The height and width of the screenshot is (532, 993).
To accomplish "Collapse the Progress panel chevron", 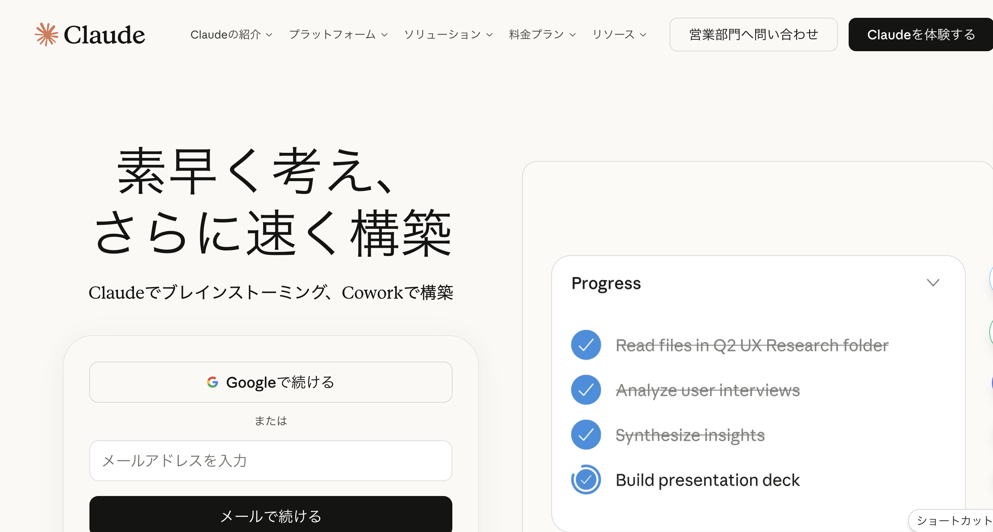I will (x=933, y=283).
